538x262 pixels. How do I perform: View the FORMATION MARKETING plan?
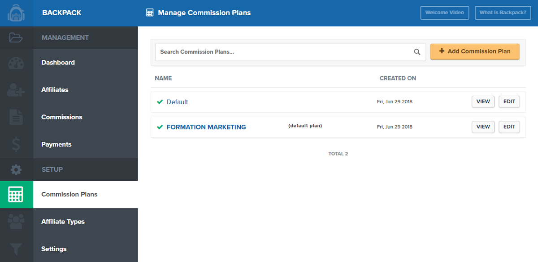pyautogui.click(x=483, y=127)
